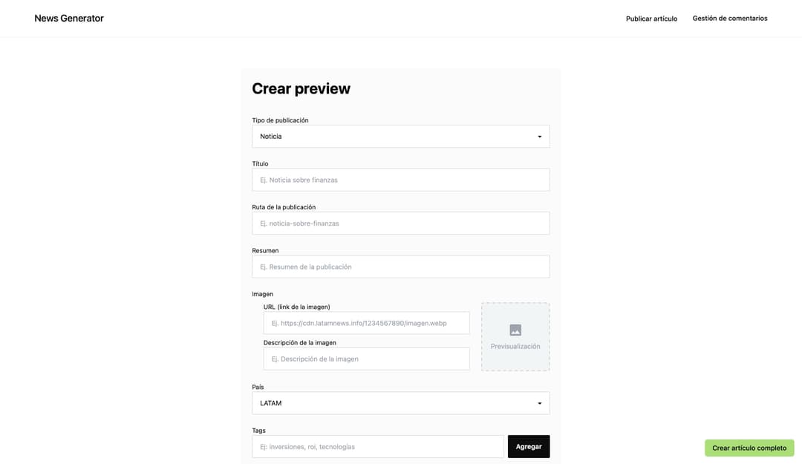This screenshot has height=464, width=802.
Task: Expand the País dropdown arrow
Action: click(x=539, y=403)
